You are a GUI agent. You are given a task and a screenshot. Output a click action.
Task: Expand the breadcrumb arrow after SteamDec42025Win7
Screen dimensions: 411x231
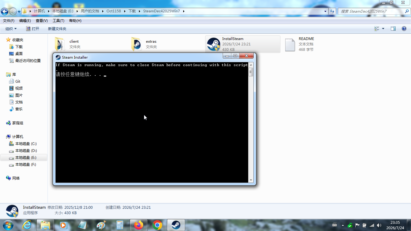pyautogui.click(x=184, y=11)
